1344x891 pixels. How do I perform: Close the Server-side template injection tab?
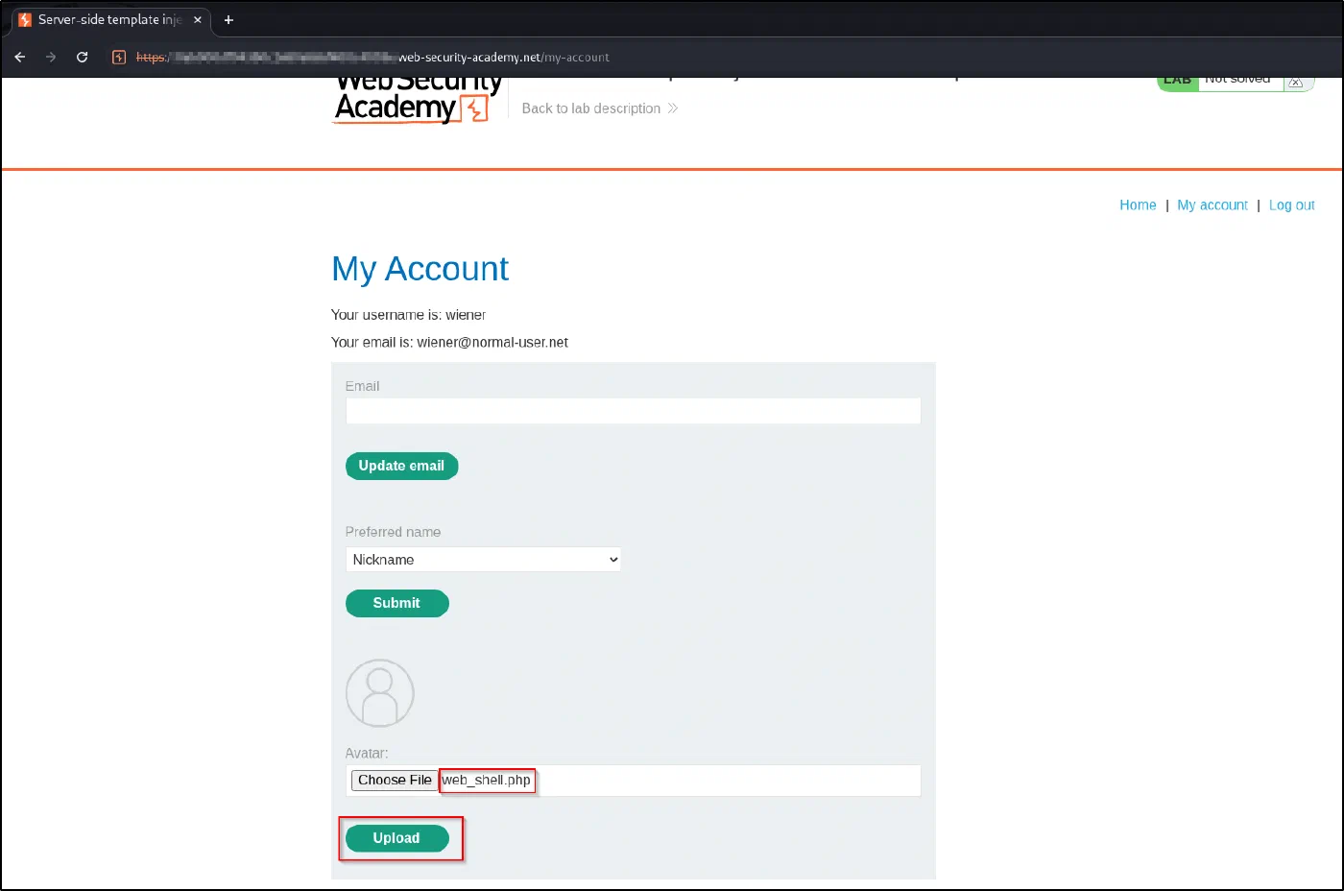(x=198, y=19)
